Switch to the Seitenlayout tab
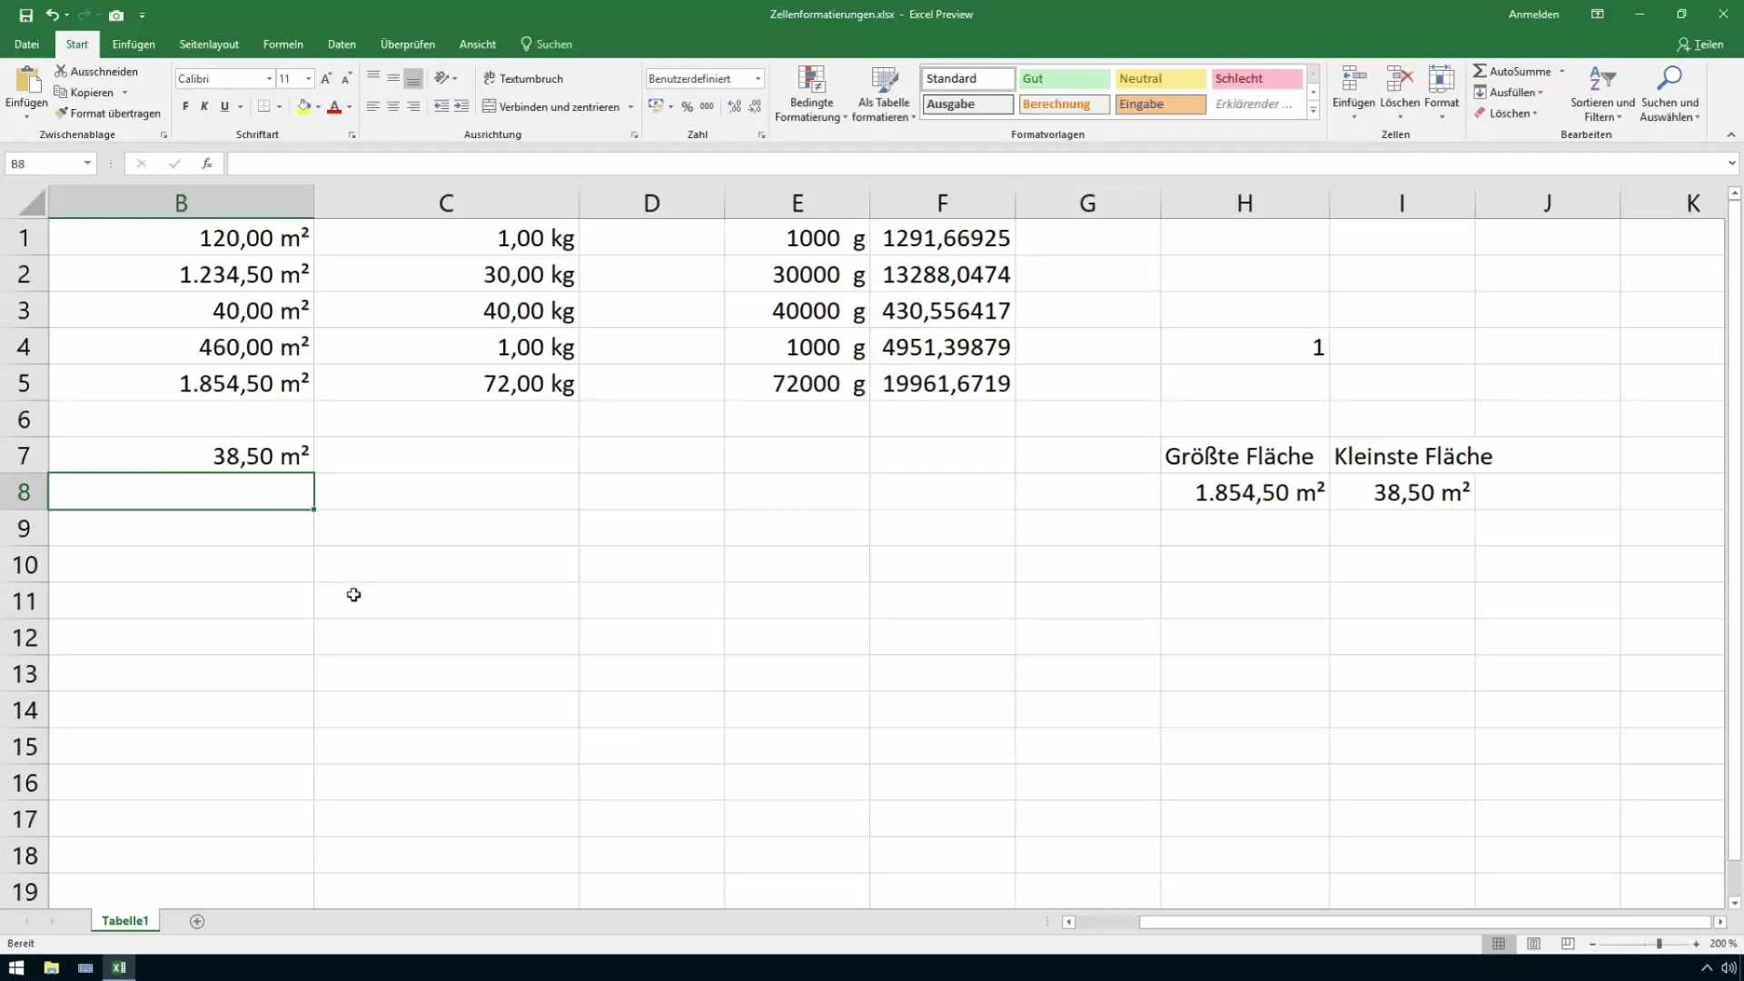Viewport: 1744px width, 981px height. [209, 45]
